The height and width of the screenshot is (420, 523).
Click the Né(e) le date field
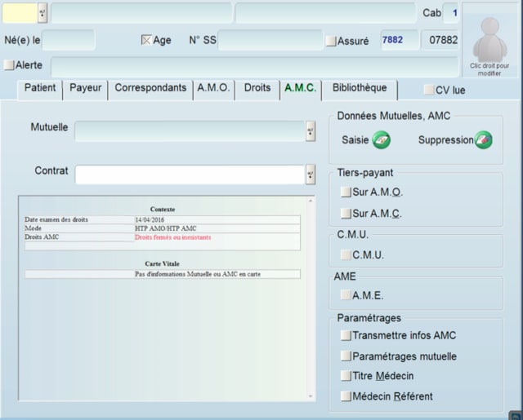pyautogui.click(x=69, y=40)
